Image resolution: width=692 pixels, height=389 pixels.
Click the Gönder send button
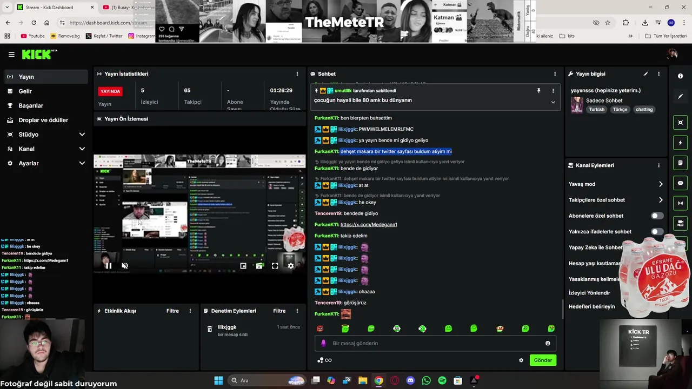coord(543,360)
